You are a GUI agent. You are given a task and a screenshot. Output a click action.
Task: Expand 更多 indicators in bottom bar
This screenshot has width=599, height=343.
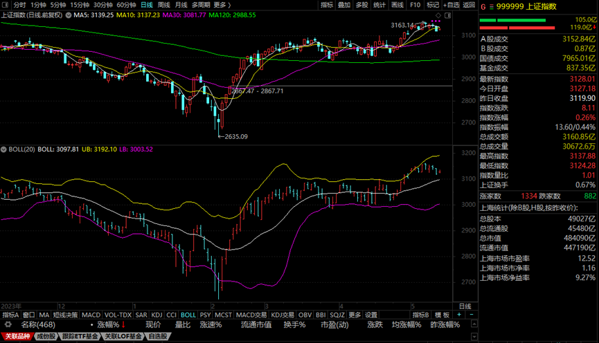pyautogui.click(x=355, y=315)
